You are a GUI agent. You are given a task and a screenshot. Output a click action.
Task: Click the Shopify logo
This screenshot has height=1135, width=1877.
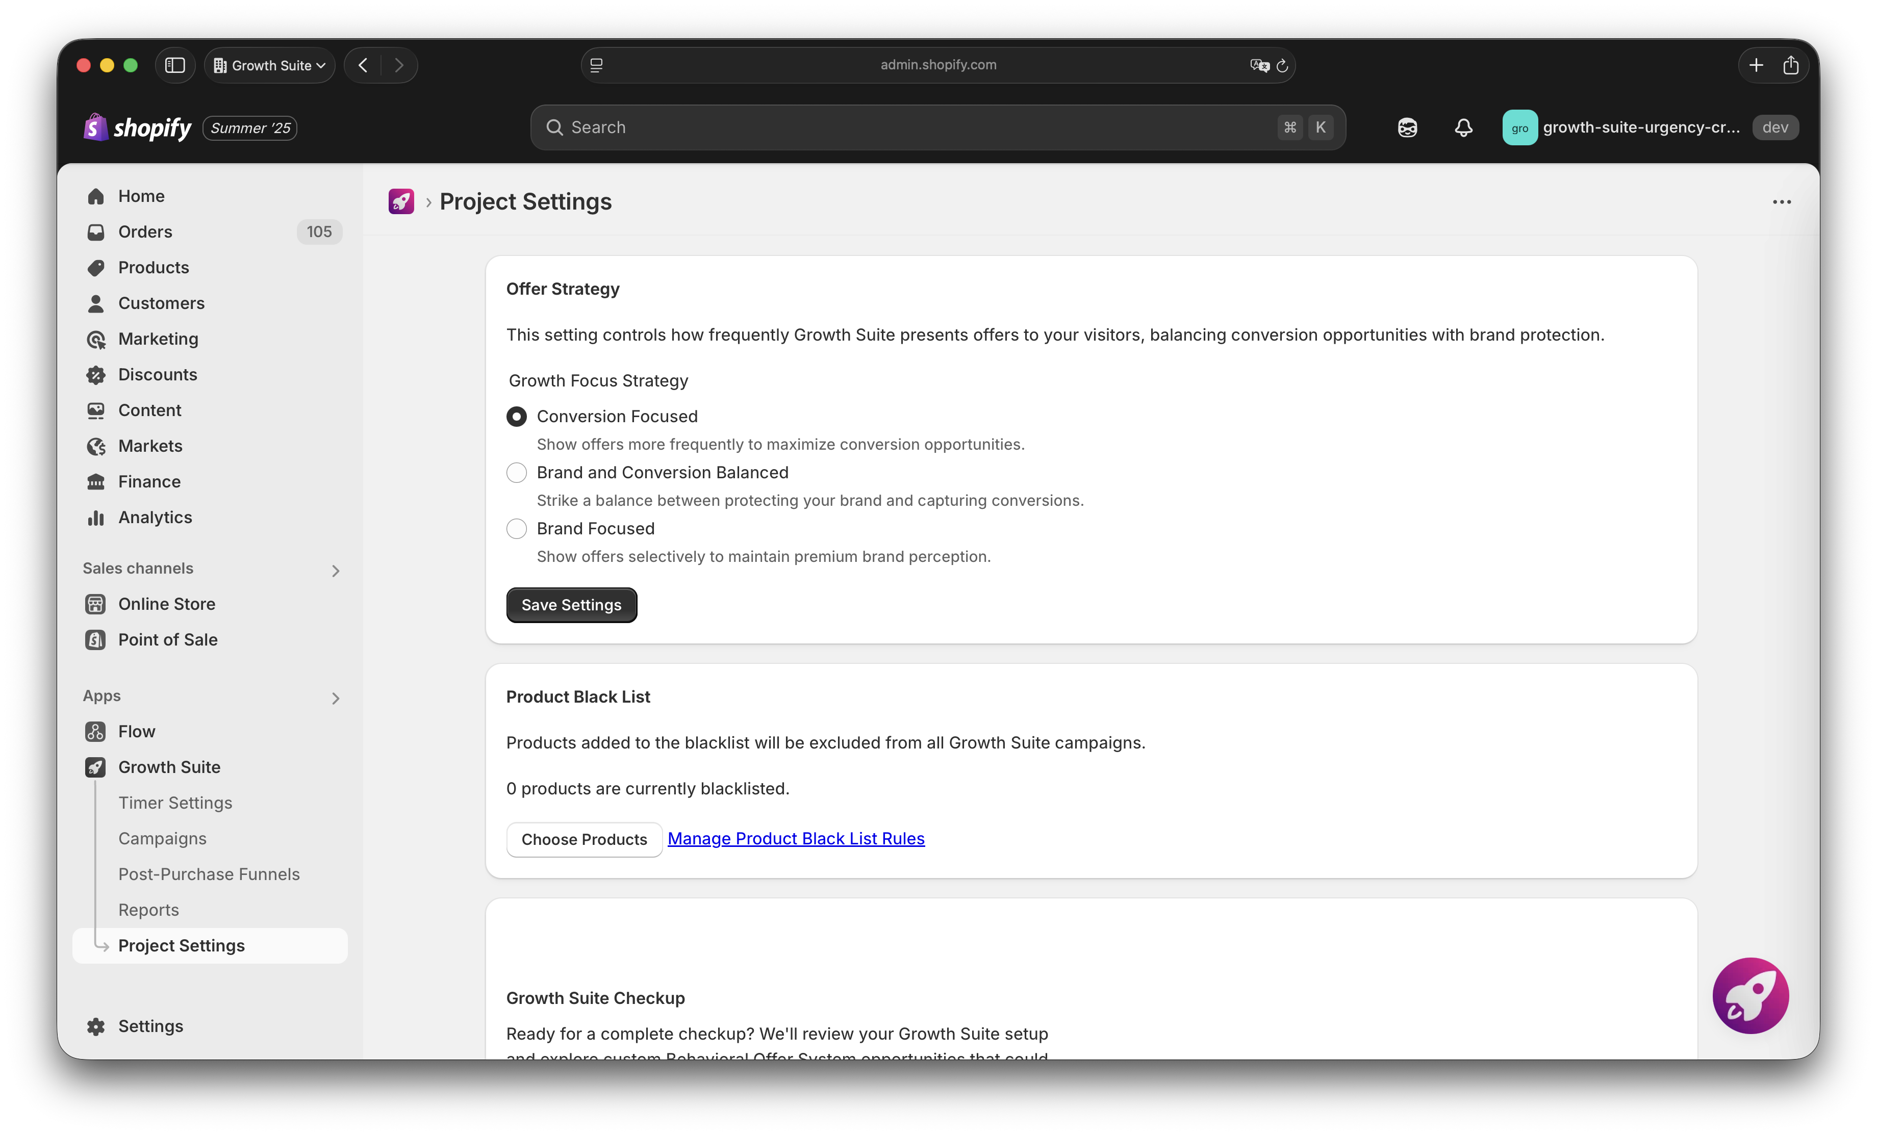(x=137, y=127)
